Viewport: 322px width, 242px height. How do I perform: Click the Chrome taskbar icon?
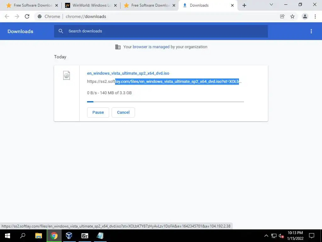pos(54,236)
